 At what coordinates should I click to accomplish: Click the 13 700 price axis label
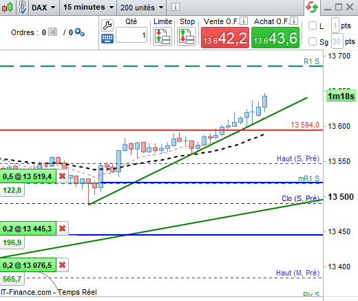pos(339,56)
